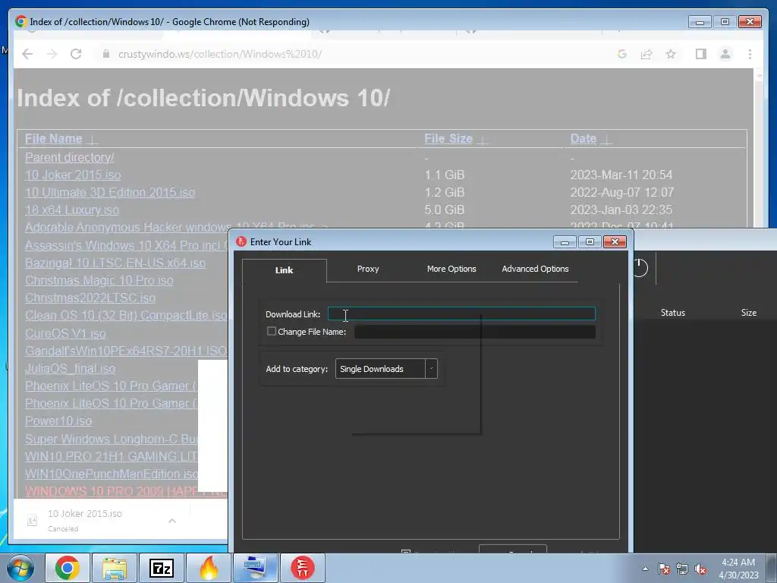This screenshot has height=583, width=777.
Task: Open Clean OS 10 (32 Bit) CompactLite.iso link
Action: click(126, 315)
